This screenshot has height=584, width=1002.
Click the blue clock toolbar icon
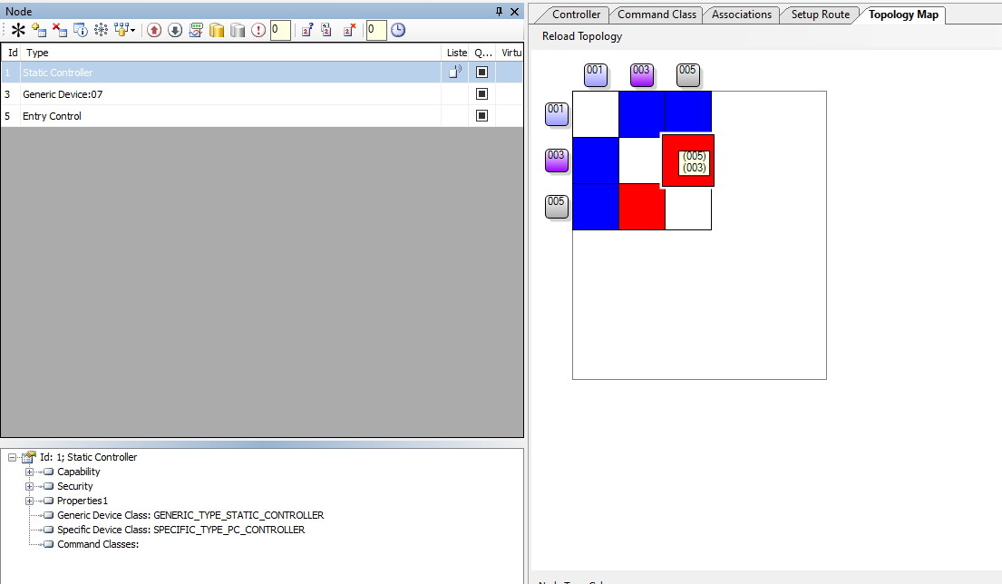398,30
